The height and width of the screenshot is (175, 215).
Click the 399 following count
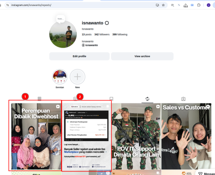point(120,34)
